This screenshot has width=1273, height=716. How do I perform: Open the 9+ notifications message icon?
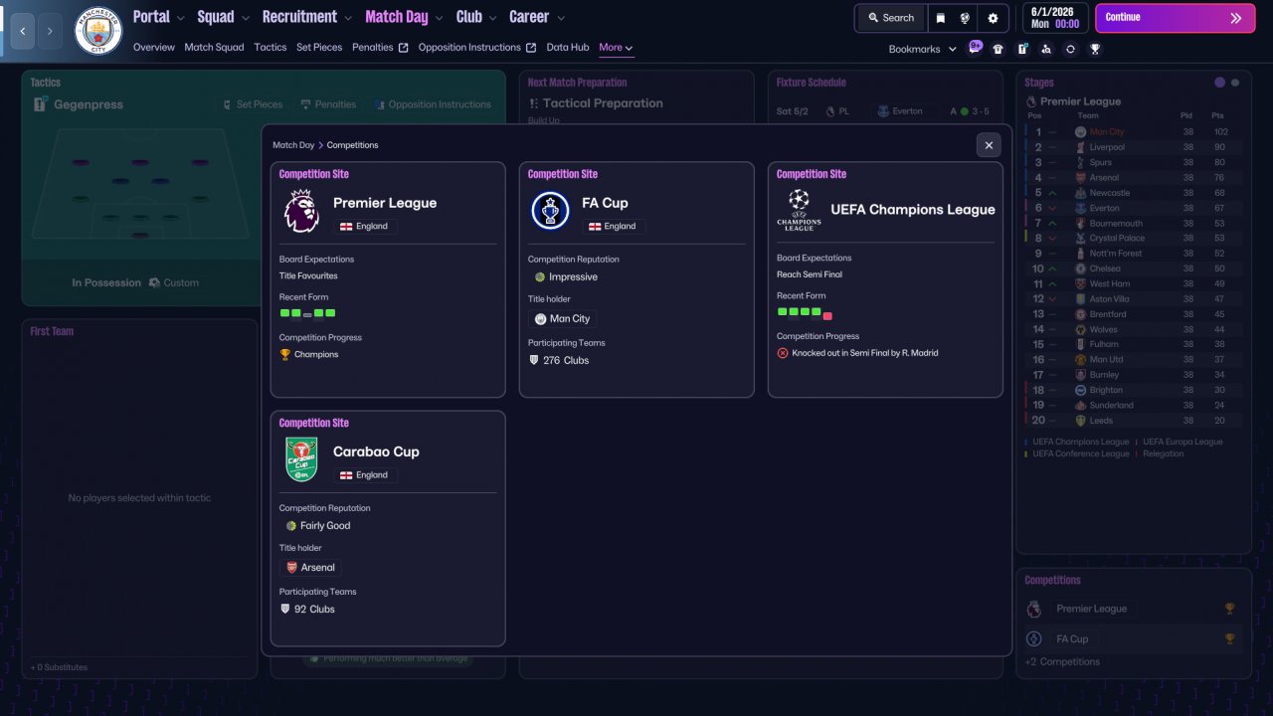tap(976, 47)
